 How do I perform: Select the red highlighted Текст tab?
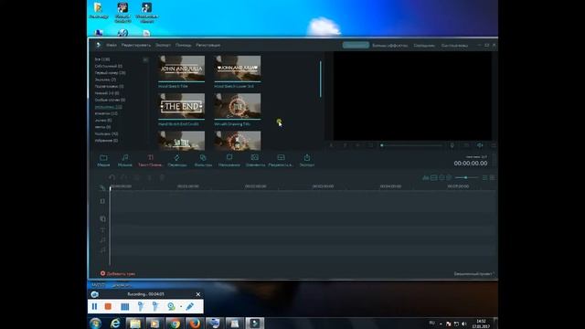click(x=150, y=161)
